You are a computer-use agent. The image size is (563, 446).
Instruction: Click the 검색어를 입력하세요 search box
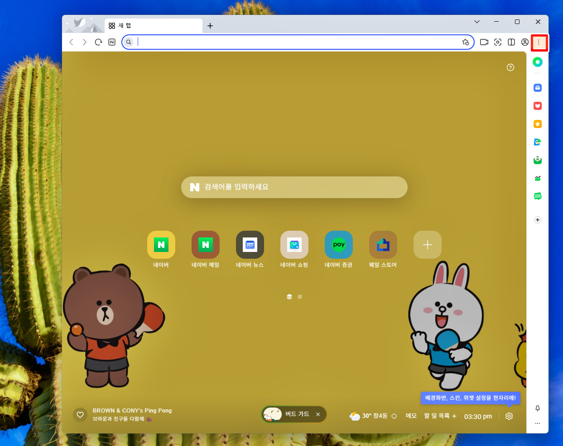[x=294, y=187]
